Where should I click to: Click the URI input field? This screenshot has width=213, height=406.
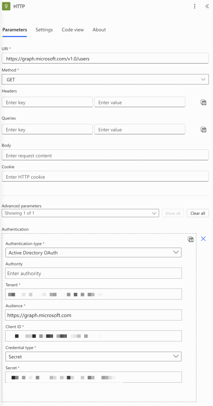click(105, 59)
